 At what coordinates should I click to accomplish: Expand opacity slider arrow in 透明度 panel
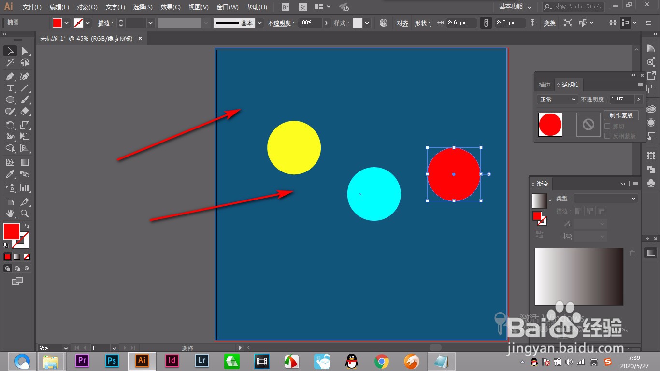[x=639, y=99]
